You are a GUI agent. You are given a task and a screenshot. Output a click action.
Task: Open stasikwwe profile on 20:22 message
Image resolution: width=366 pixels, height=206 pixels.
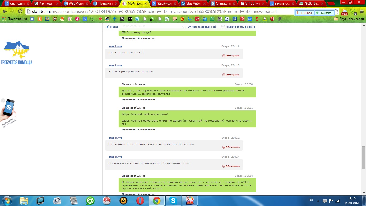pos(115,138)
